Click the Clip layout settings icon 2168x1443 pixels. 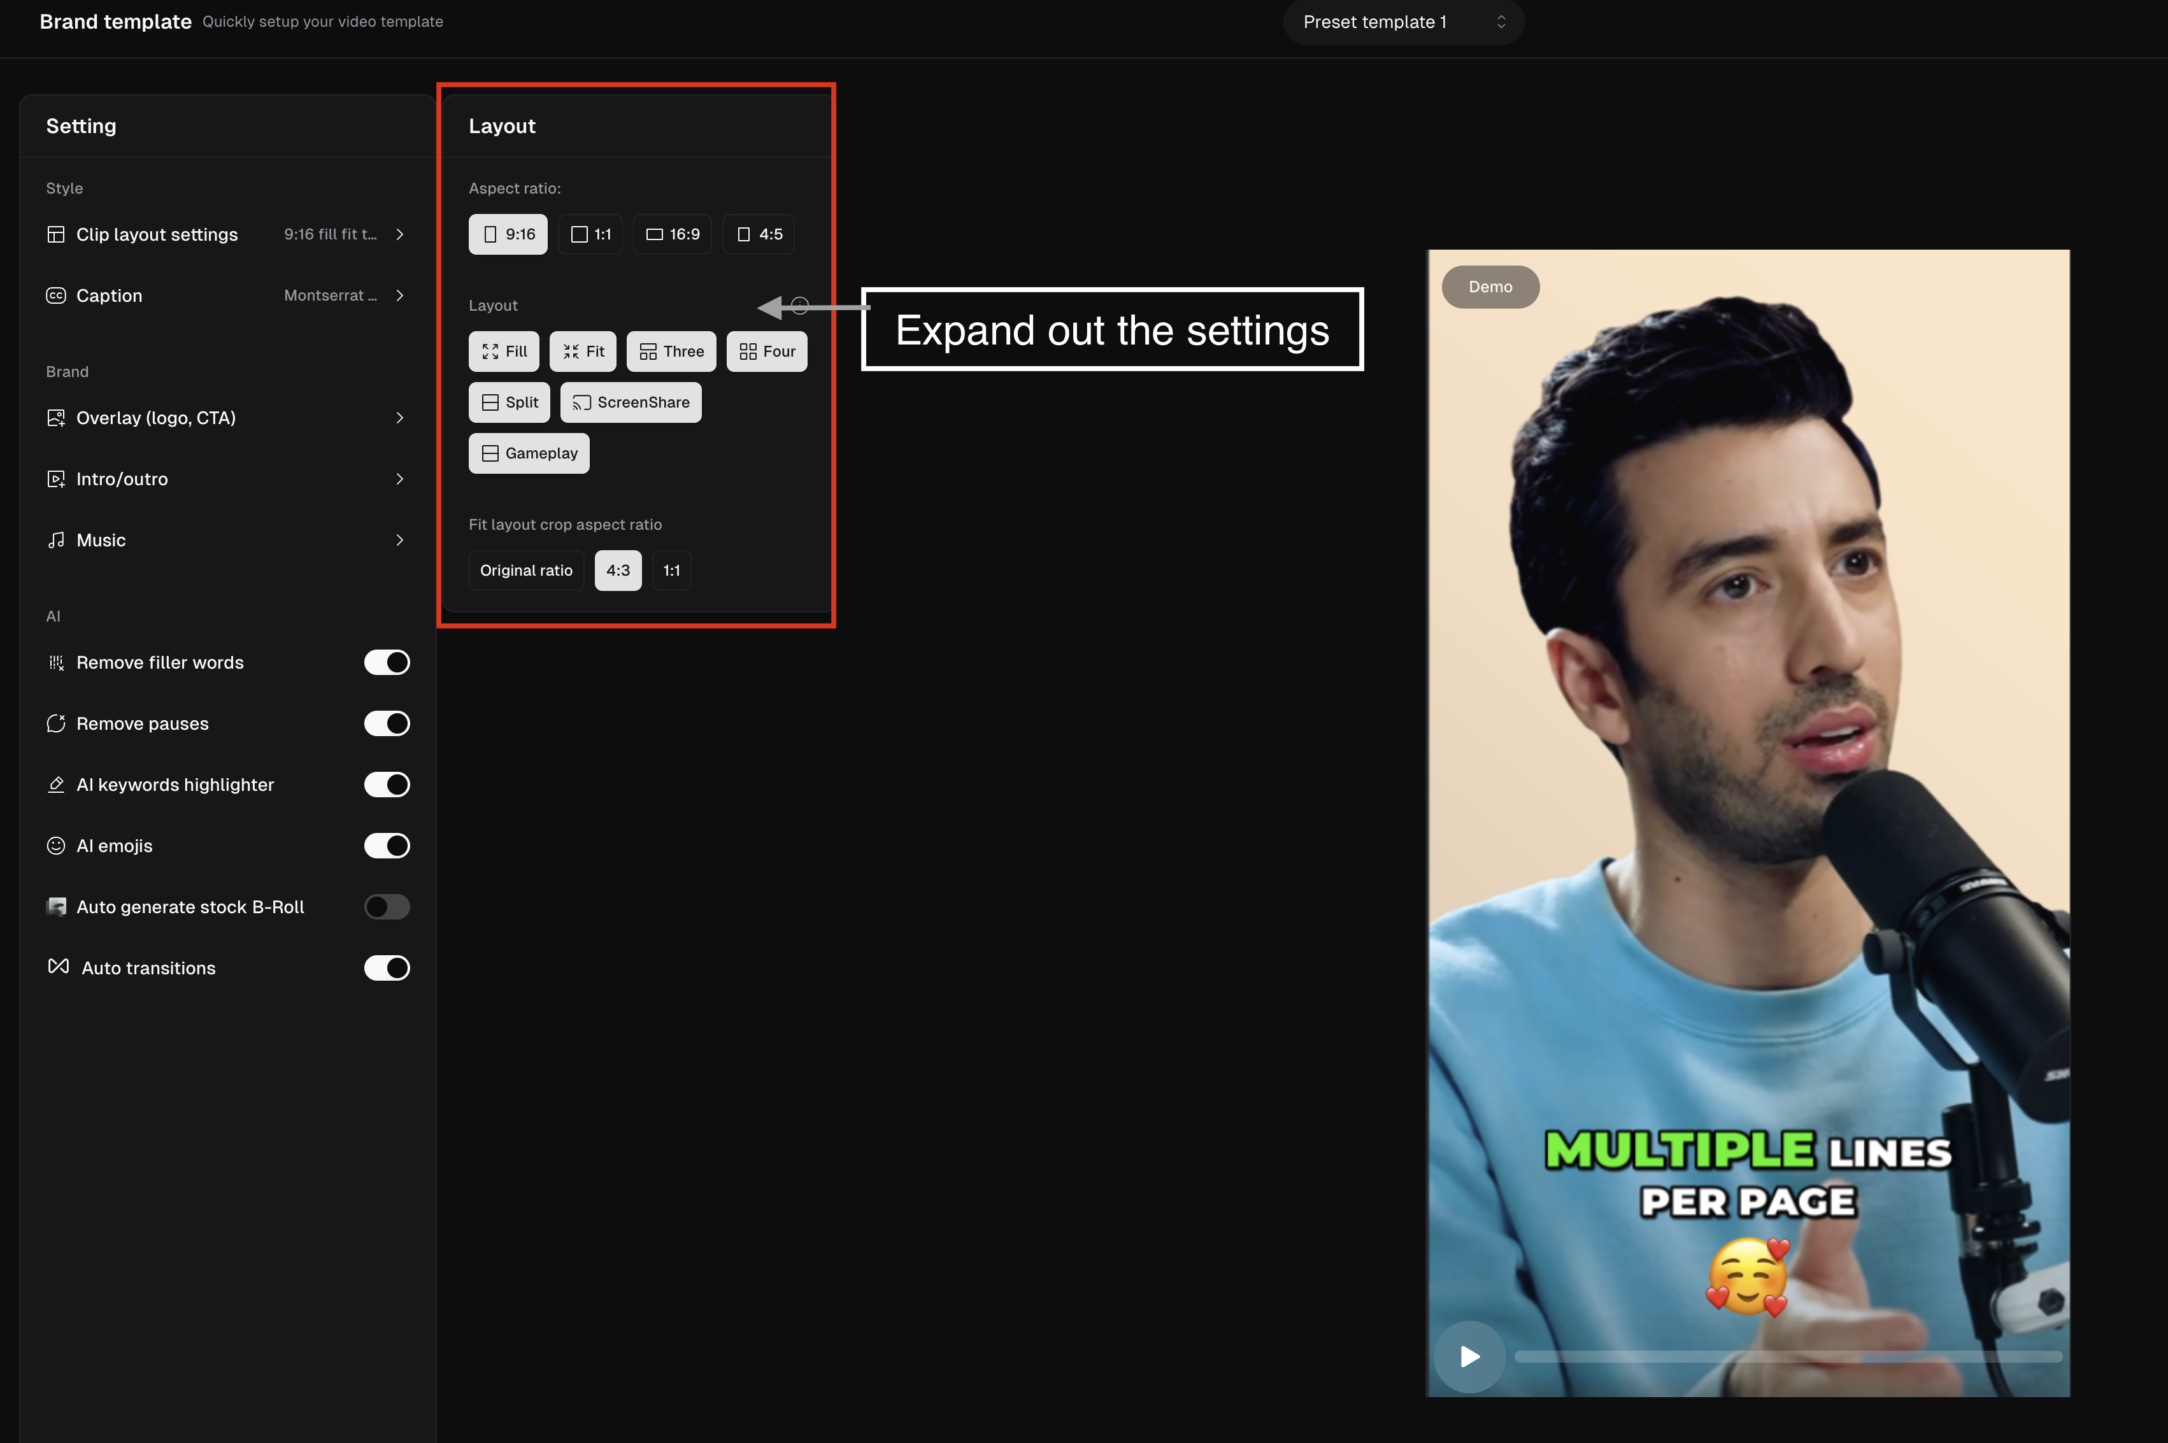tap(56, 235)
